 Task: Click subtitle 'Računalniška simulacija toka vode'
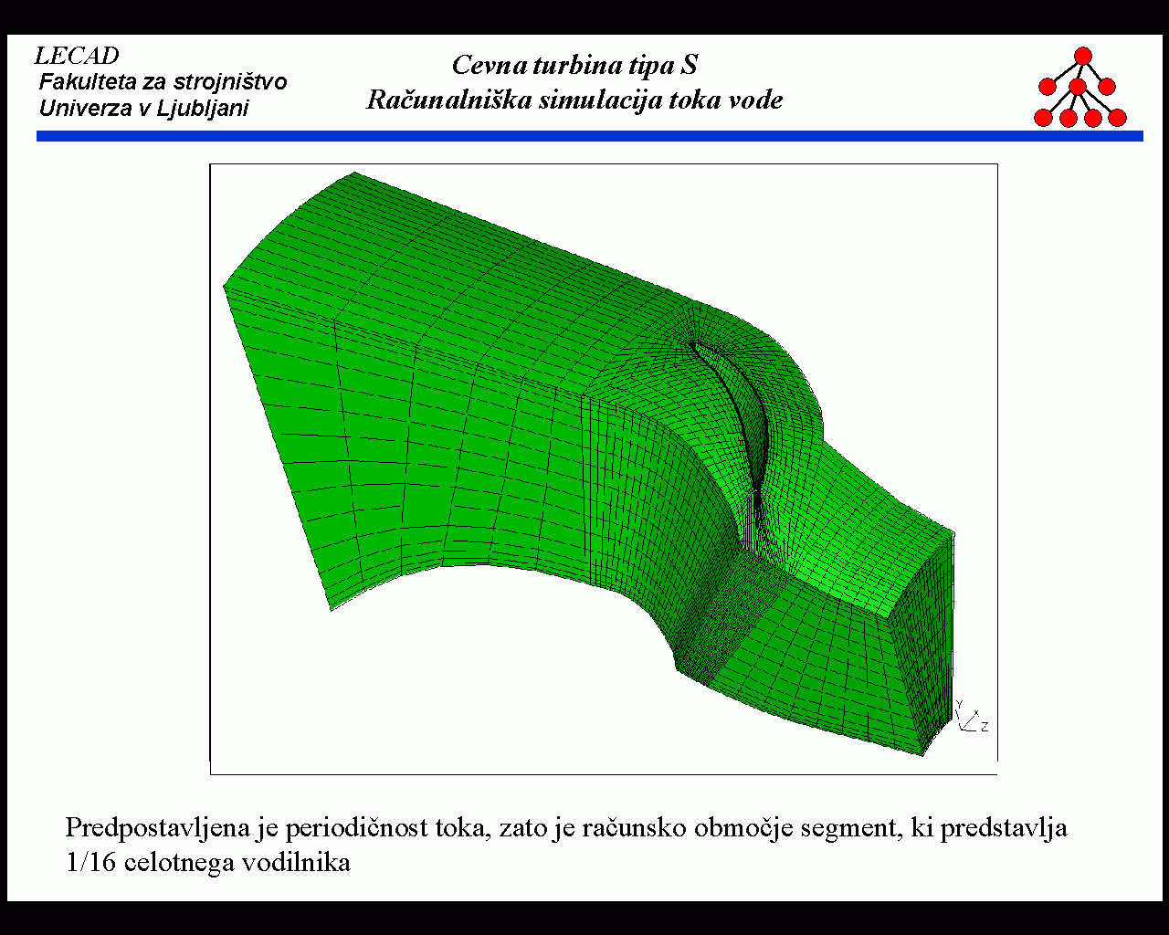pos(574,100)
